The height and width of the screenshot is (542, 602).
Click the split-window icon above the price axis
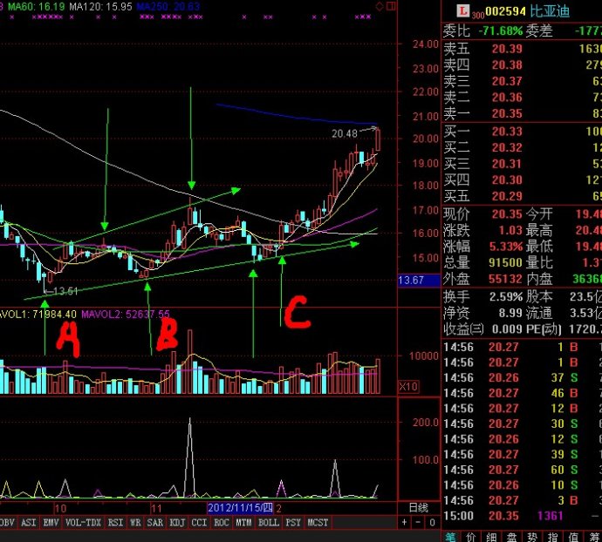coord(391,6)
